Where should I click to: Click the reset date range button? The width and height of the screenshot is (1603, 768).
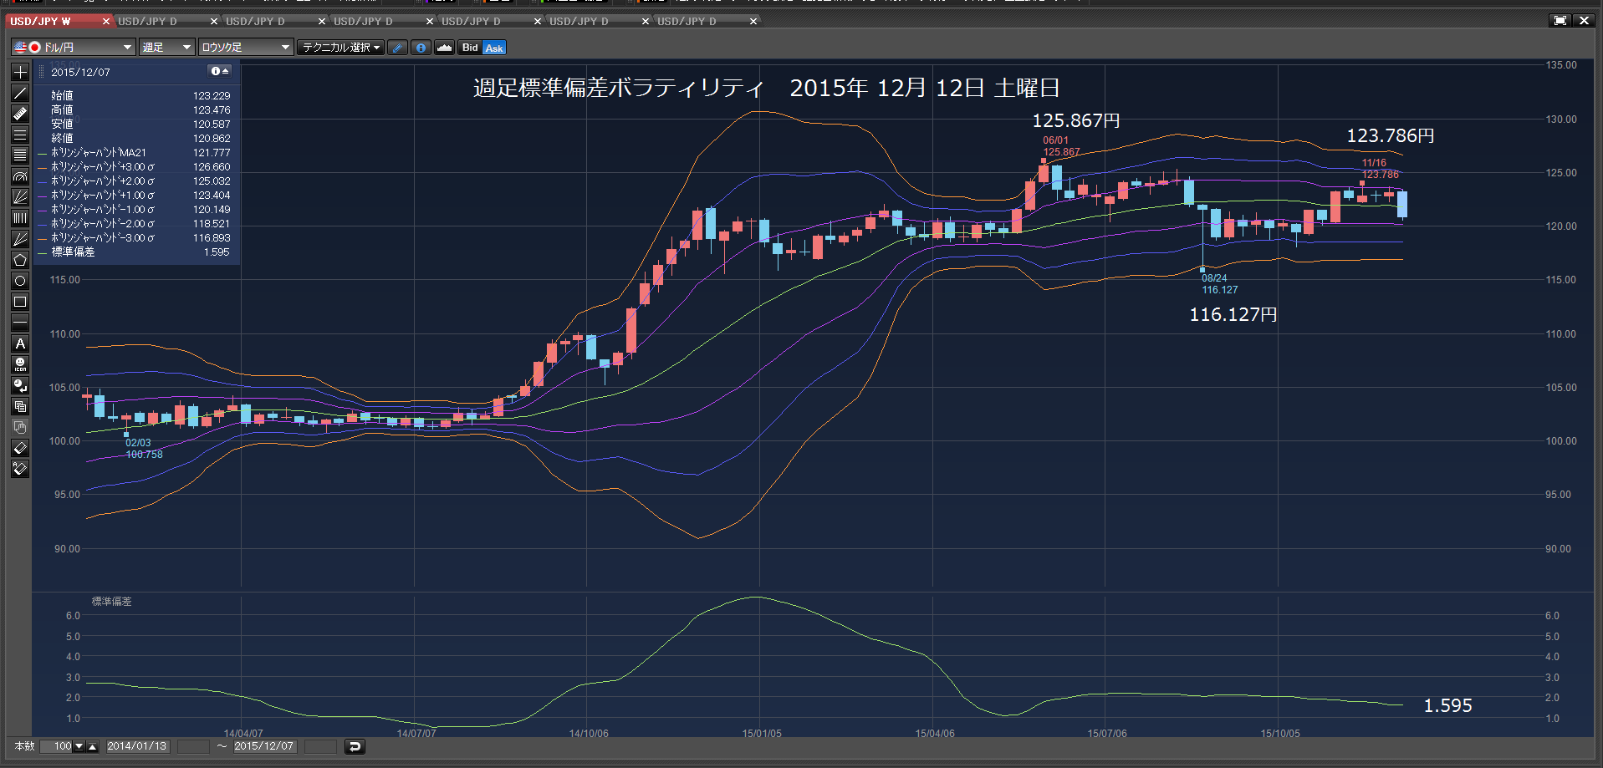tap(355, 746)
